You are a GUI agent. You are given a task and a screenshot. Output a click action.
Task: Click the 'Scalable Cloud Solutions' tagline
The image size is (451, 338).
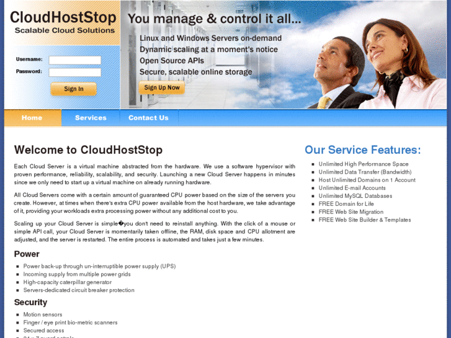coord(65,30)
